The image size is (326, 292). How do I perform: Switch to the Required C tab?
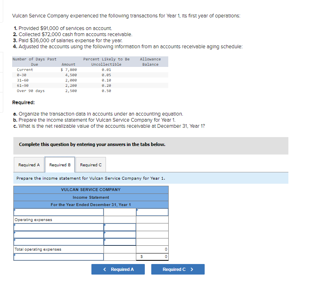pyautogui.click(x=91, y=164)
